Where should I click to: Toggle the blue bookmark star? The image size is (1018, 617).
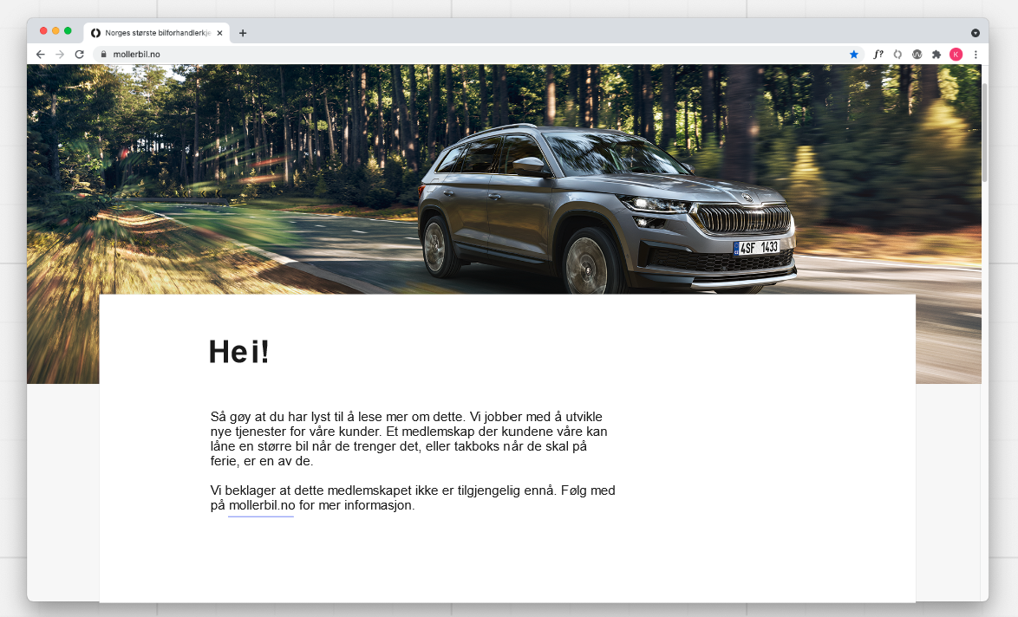[x=855, y=54]
